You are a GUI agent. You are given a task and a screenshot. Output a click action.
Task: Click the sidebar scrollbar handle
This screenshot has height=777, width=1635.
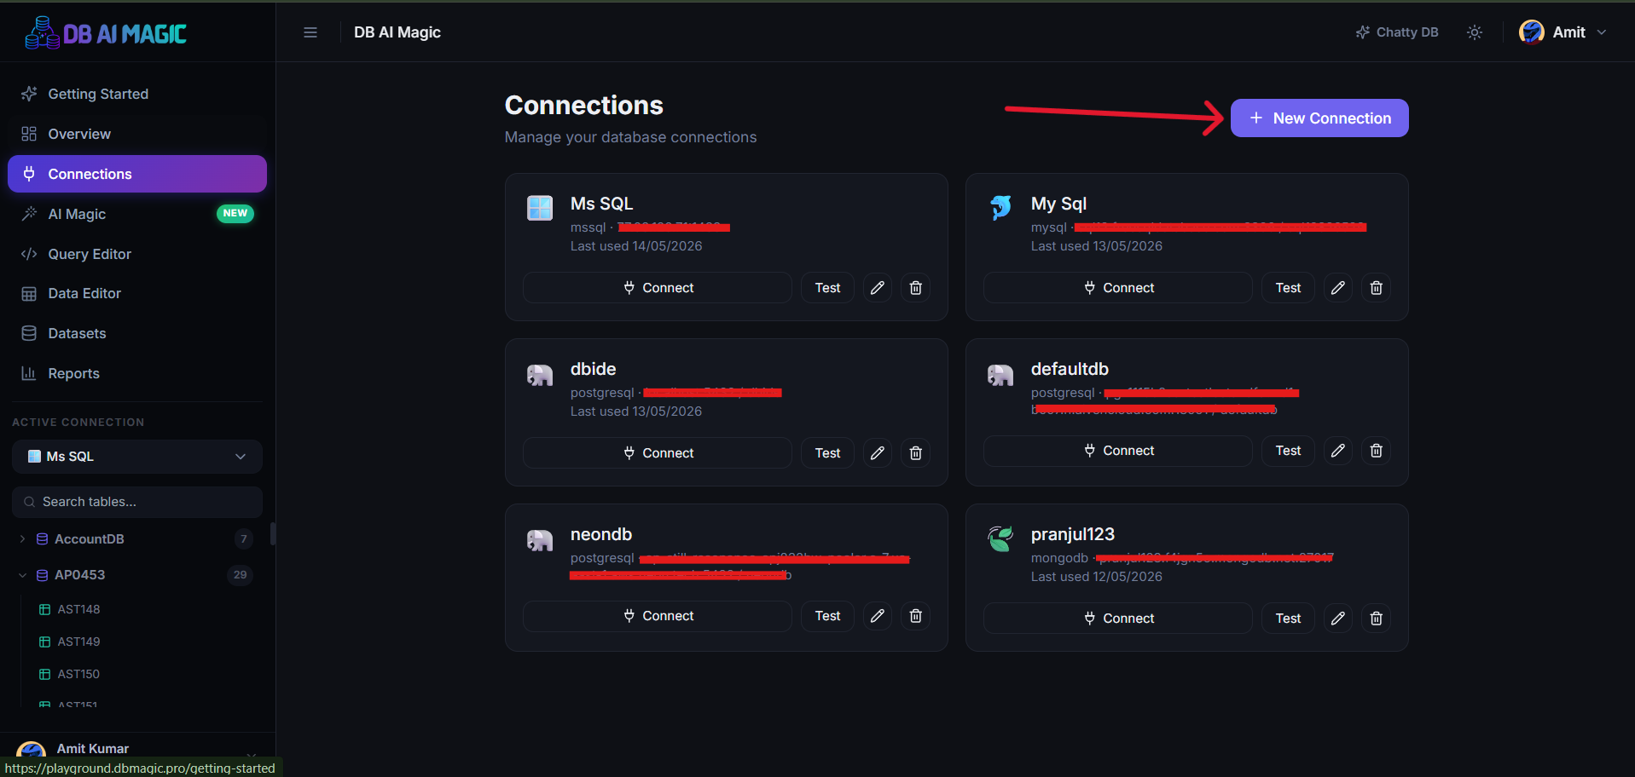[x=272, y=533]
